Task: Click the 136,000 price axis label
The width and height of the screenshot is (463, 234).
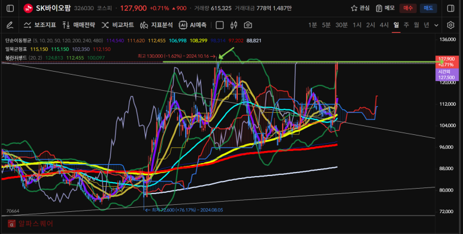Action: (447, 39)
